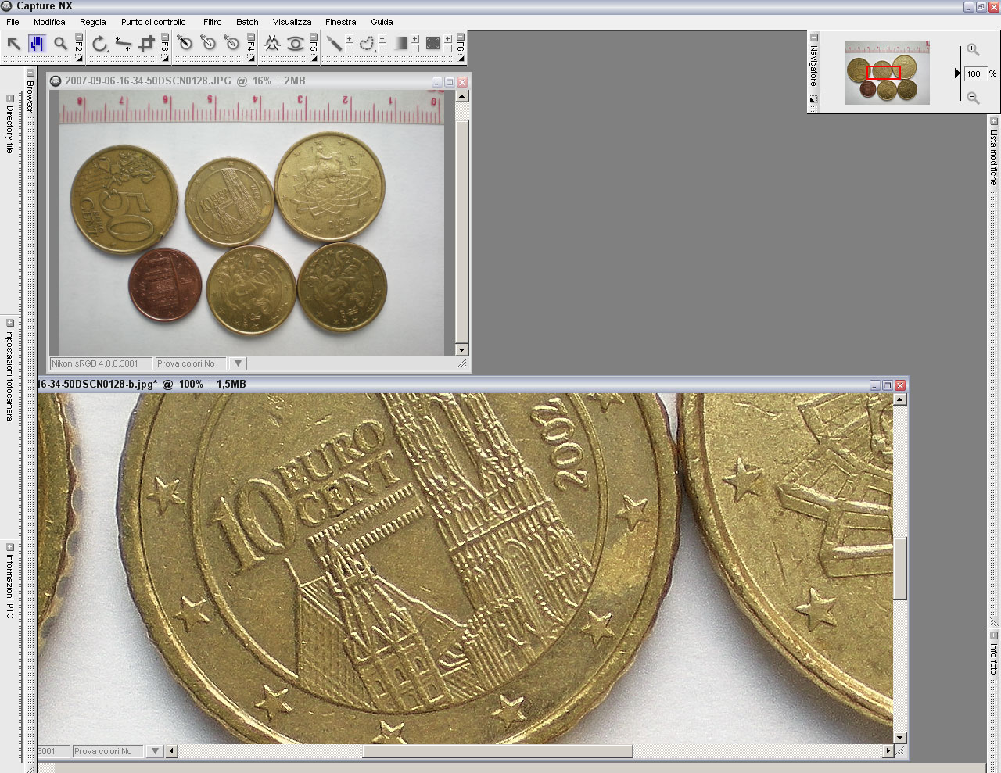Collapse the F3 toolbar group
Viewport: 1001px width, 773px height.
tap(165, 37)
